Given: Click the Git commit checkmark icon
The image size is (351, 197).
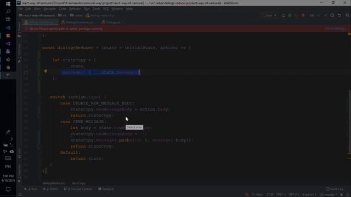Looking at the screenshot, I should [326, 15].
